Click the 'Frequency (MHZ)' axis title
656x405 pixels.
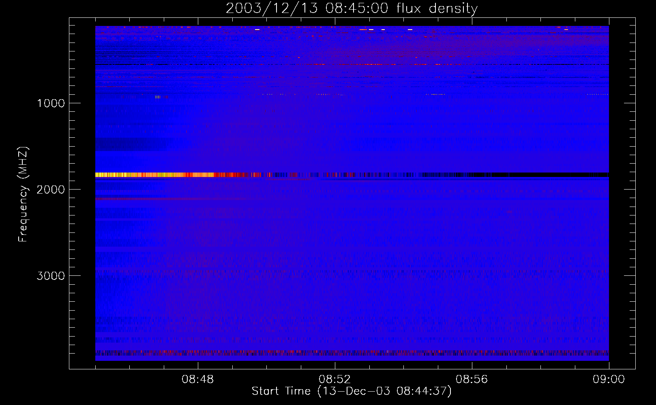23,194
